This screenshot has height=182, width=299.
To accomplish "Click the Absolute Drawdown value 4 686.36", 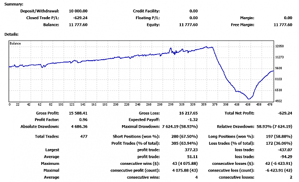I will click(x=79, y=127).
